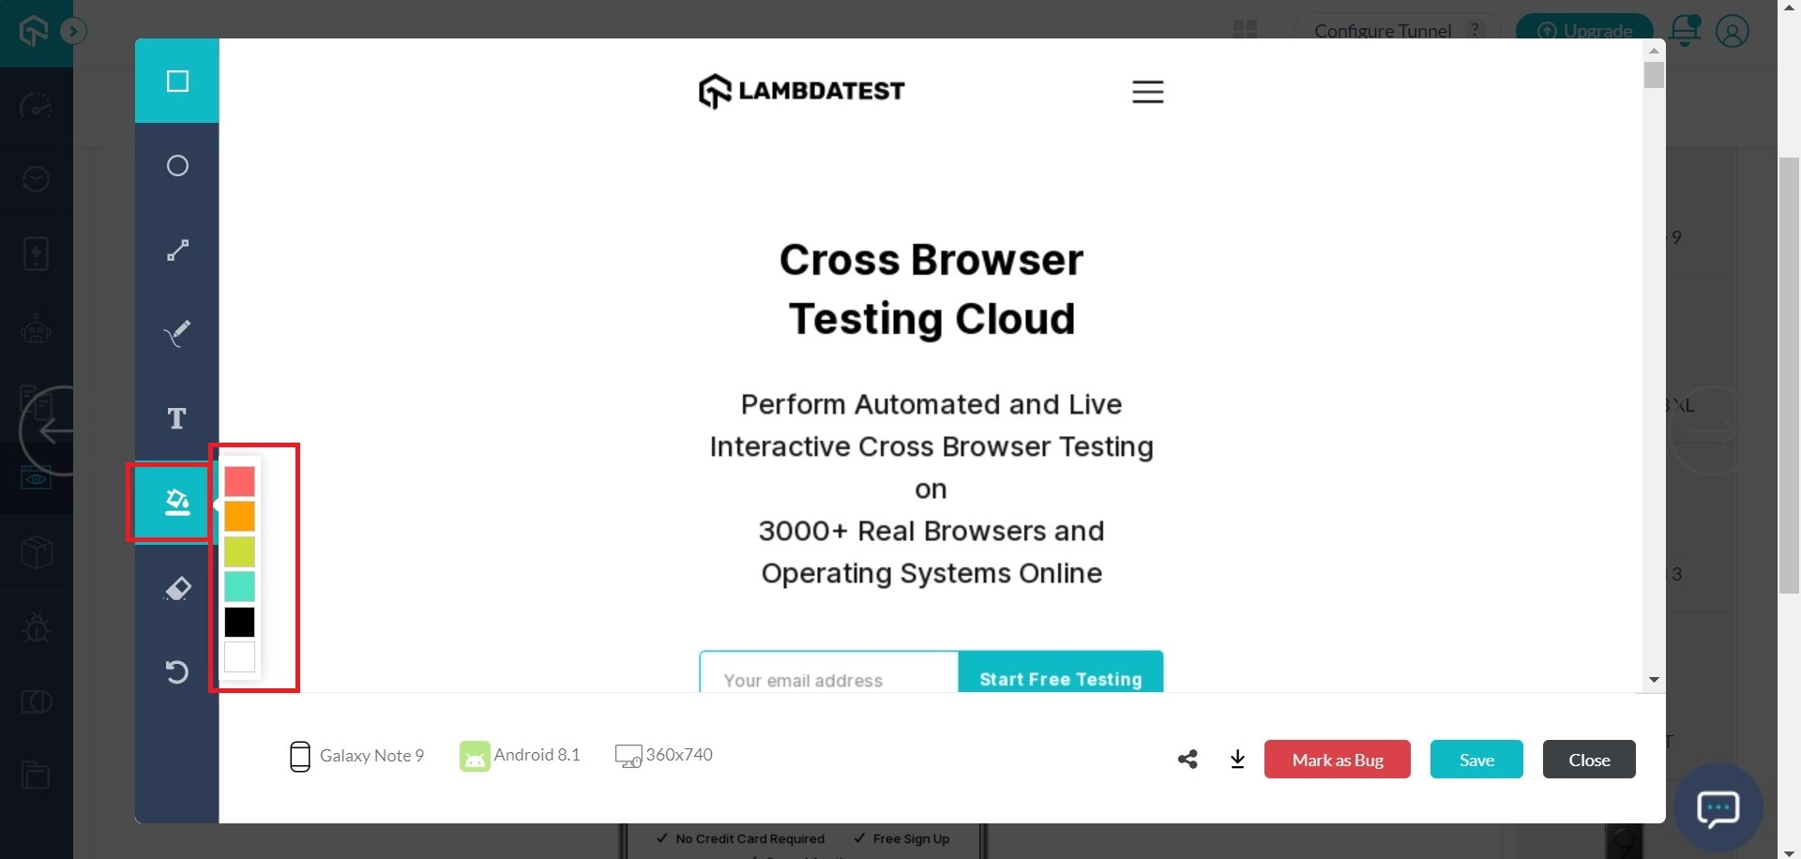Select the rectangle annotation tool
Screen dimensions: 1801x859
[x=177, y=82]
